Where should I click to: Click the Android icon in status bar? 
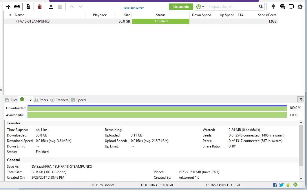point(288,185)
